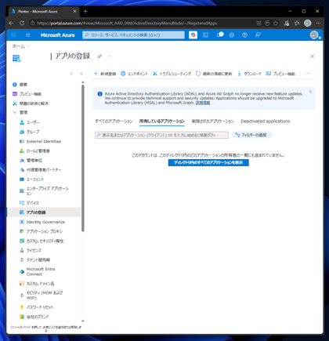Click フィルターの追加 button
The image size is (329, 341).
pos(251,135)
